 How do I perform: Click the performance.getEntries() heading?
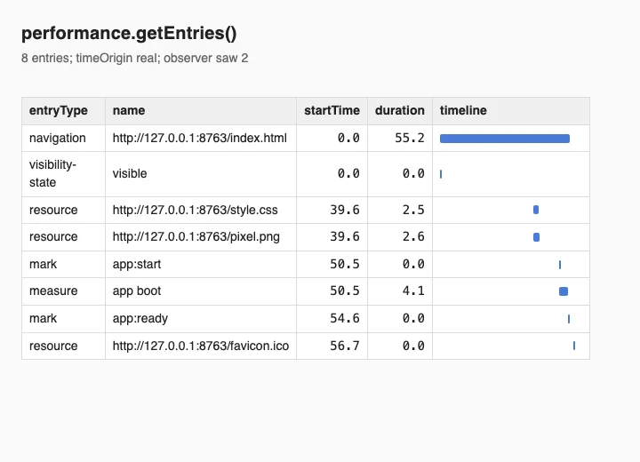(129, 33)
